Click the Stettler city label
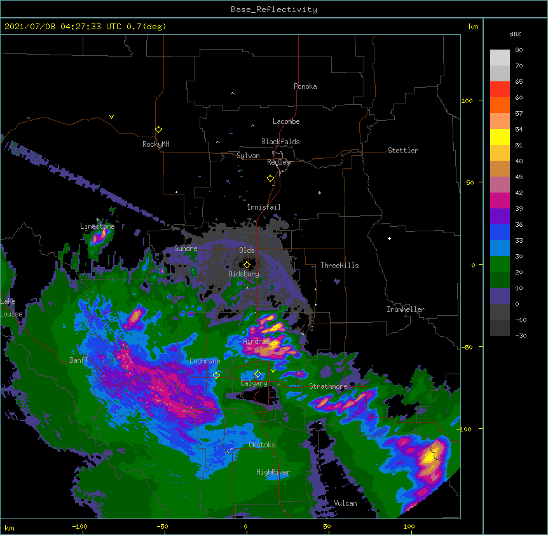 point(403,151)
